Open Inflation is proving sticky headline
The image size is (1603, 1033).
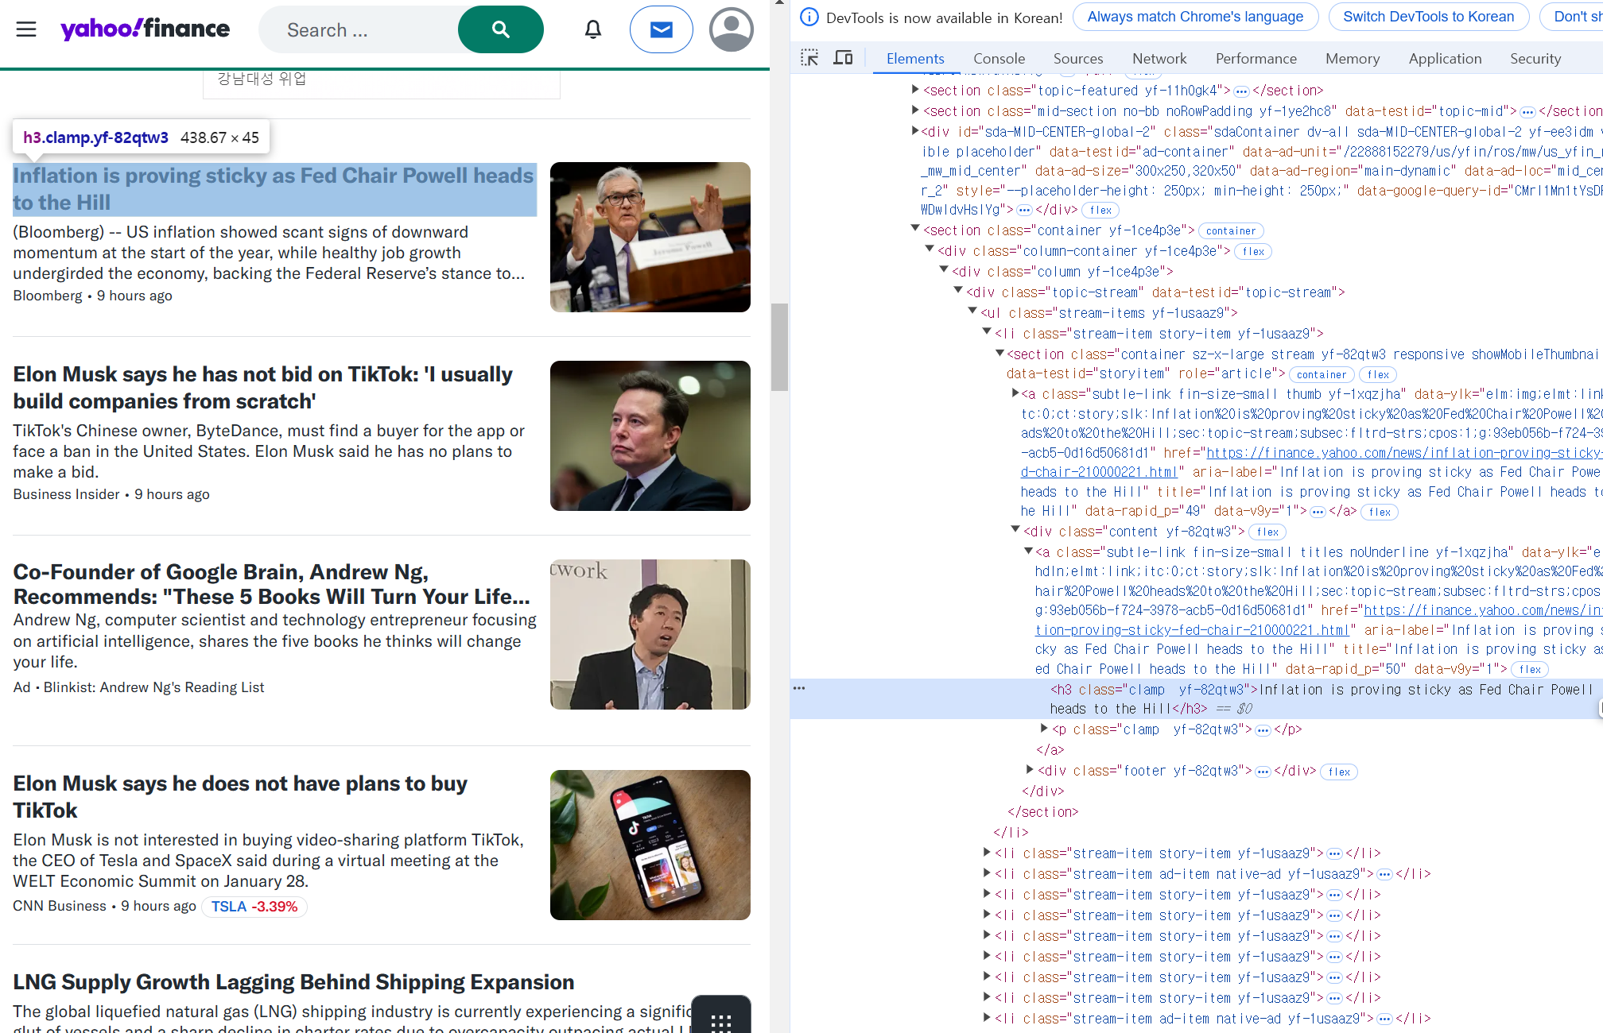[274, 189]
